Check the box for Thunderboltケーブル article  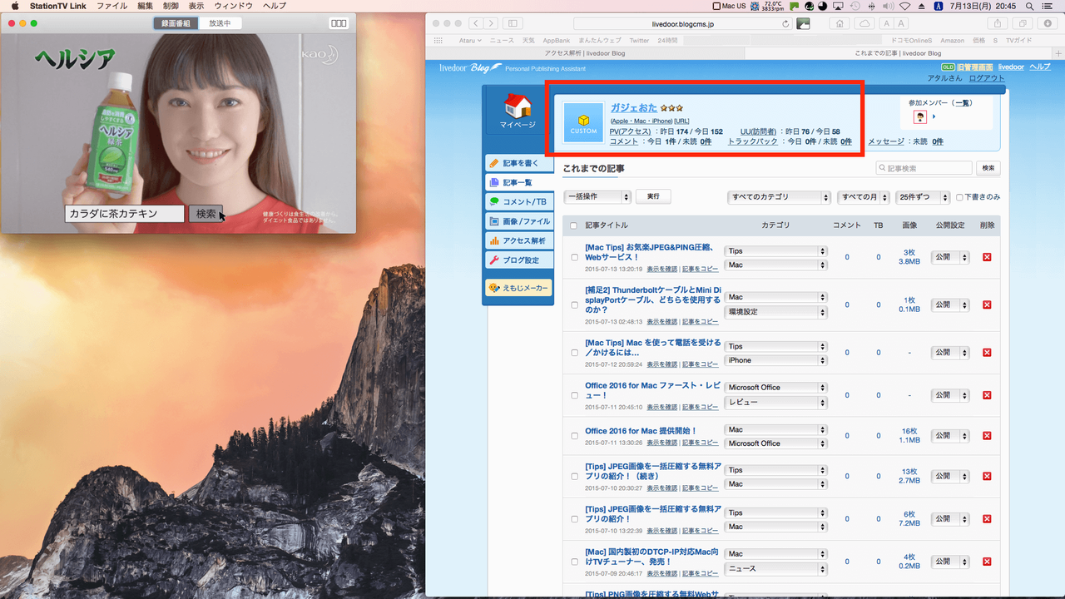[x=574, y=305]
